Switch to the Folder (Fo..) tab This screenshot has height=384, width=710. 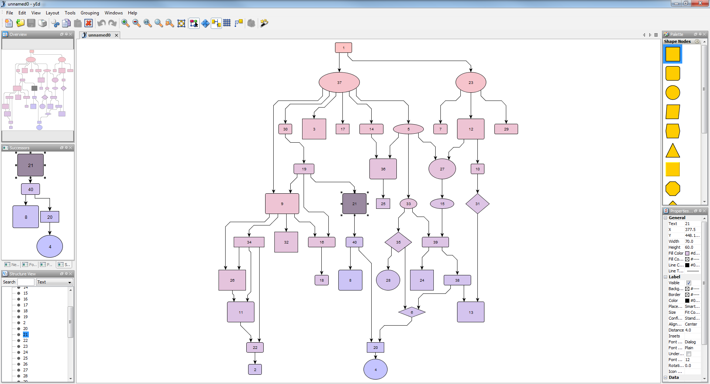29,264
